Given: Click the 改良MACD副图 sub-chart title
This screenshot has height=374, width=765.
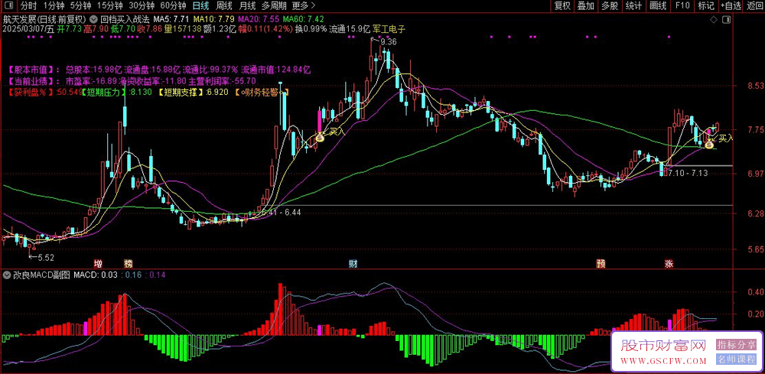Looking at the screenshot, I should tap(41, 275).
